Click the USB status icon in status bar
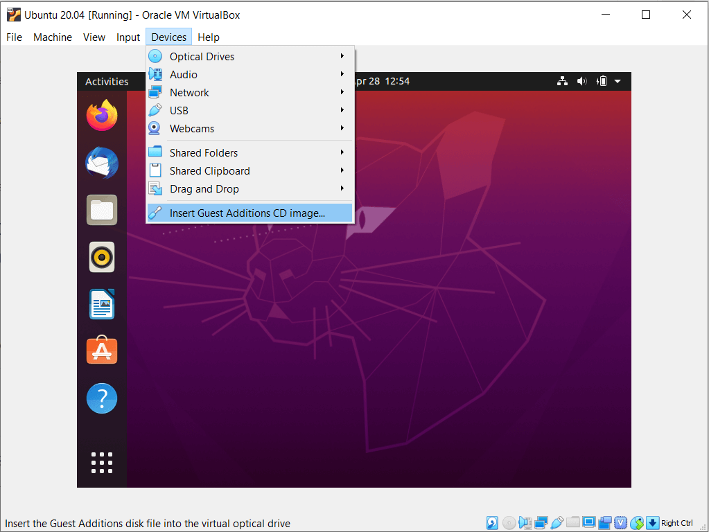709x532 pixels. 556,522
